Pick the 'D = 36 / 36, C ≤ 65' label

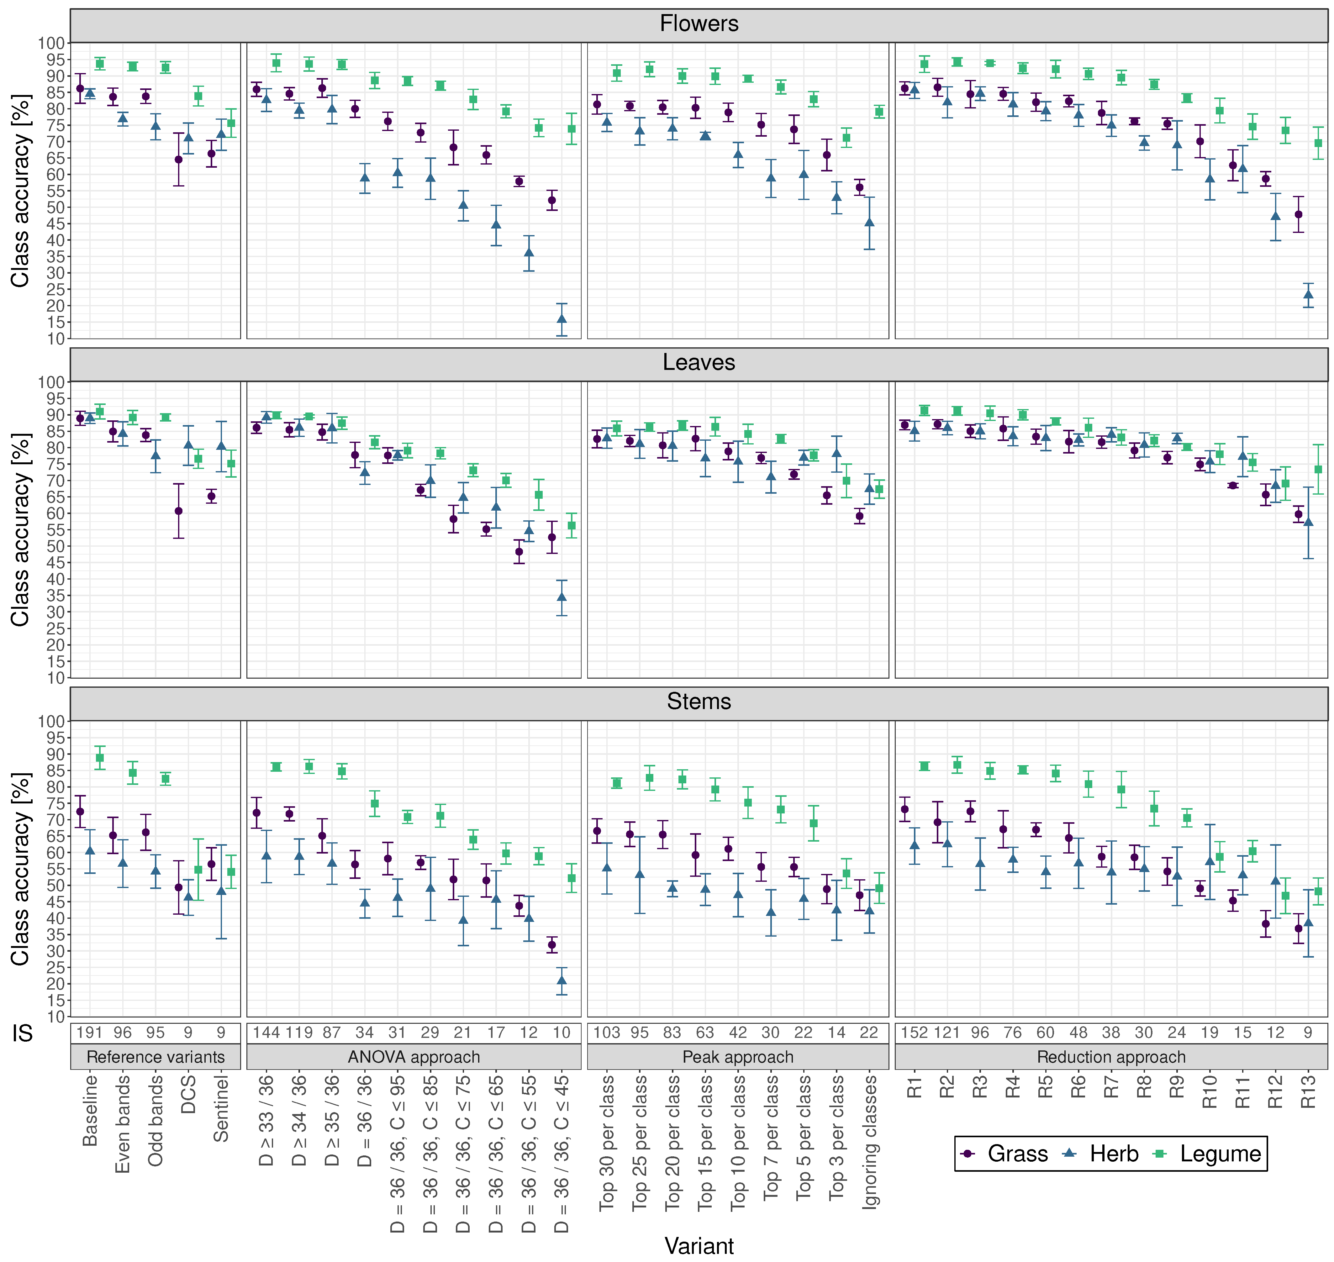496,1154
